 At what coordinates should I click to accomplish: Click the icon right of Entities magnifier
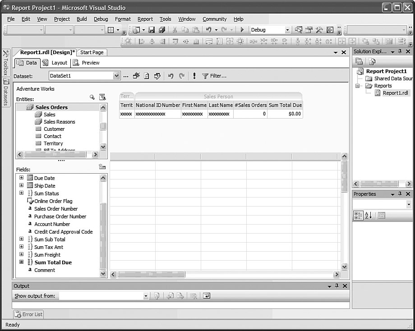point(102,97)
